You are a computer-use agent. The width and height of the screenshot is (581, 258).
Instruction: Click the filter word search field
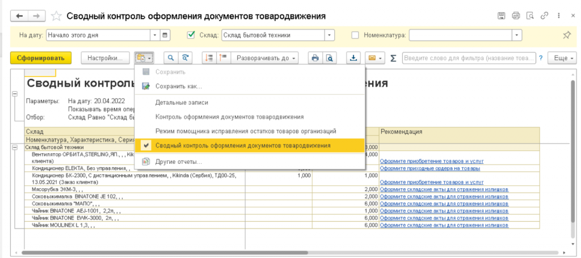click(x=469, y=58)
